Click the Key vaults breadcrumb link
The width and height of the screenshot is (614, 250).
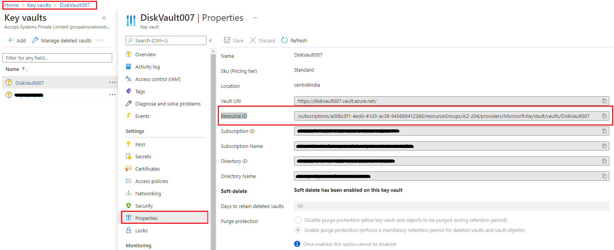(x=39, y=5)
